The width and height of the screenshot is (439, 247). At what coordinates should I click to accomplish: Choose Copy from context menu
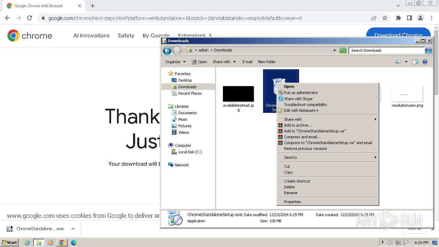(x=328, y=172)
